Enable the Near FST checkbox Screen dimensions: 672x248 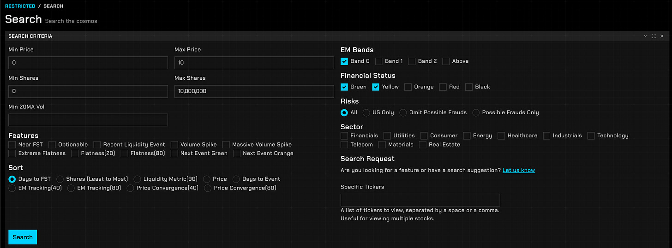pyautogui.click(x=12, y=145)
